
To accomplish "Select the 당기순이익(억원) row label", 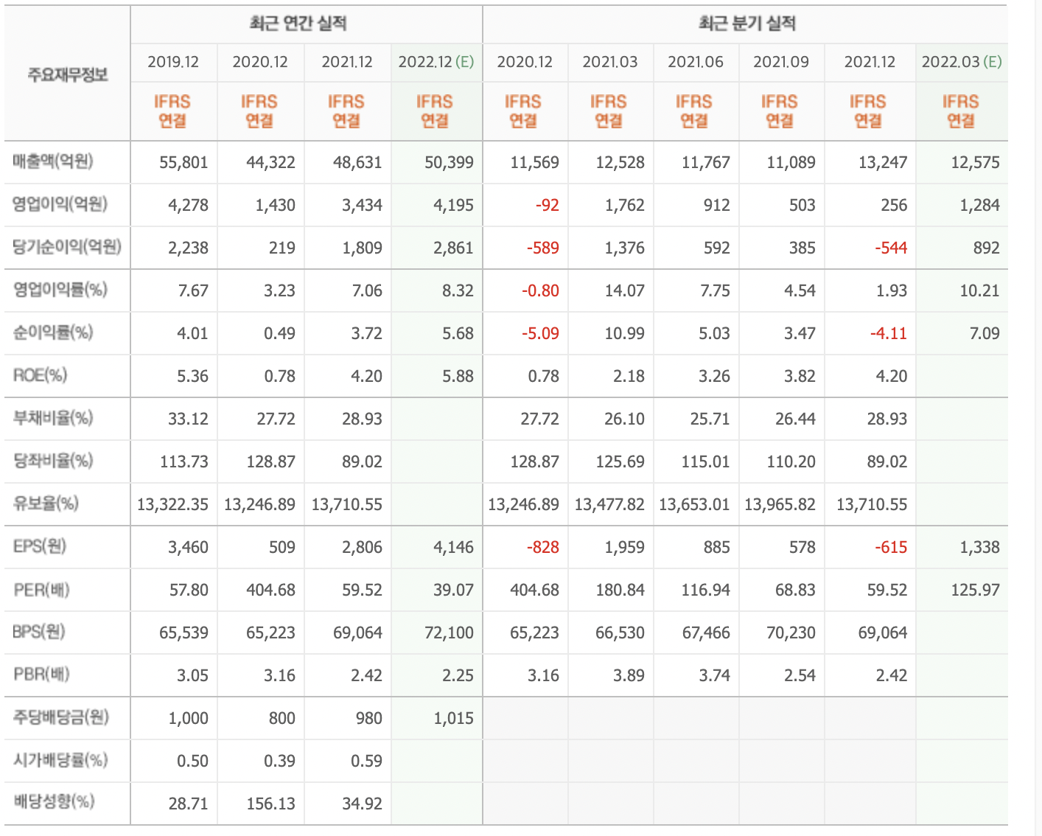I will [67, 247].
